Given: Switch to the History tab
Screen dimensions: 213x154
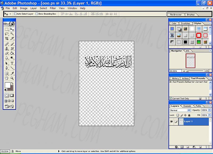Looking at the screenshot, I should 175,78.
